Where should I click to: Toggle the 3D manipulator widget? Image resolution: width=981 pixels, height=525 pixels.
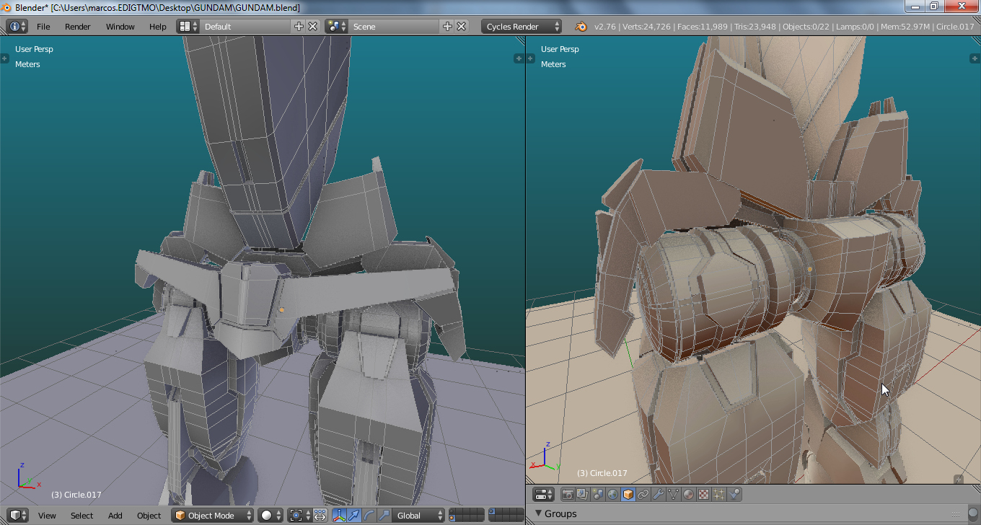pos(339,516)
